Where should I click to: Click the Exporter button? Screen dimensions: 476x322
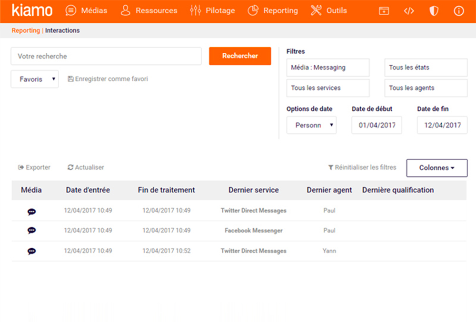[x=34, y=167]
